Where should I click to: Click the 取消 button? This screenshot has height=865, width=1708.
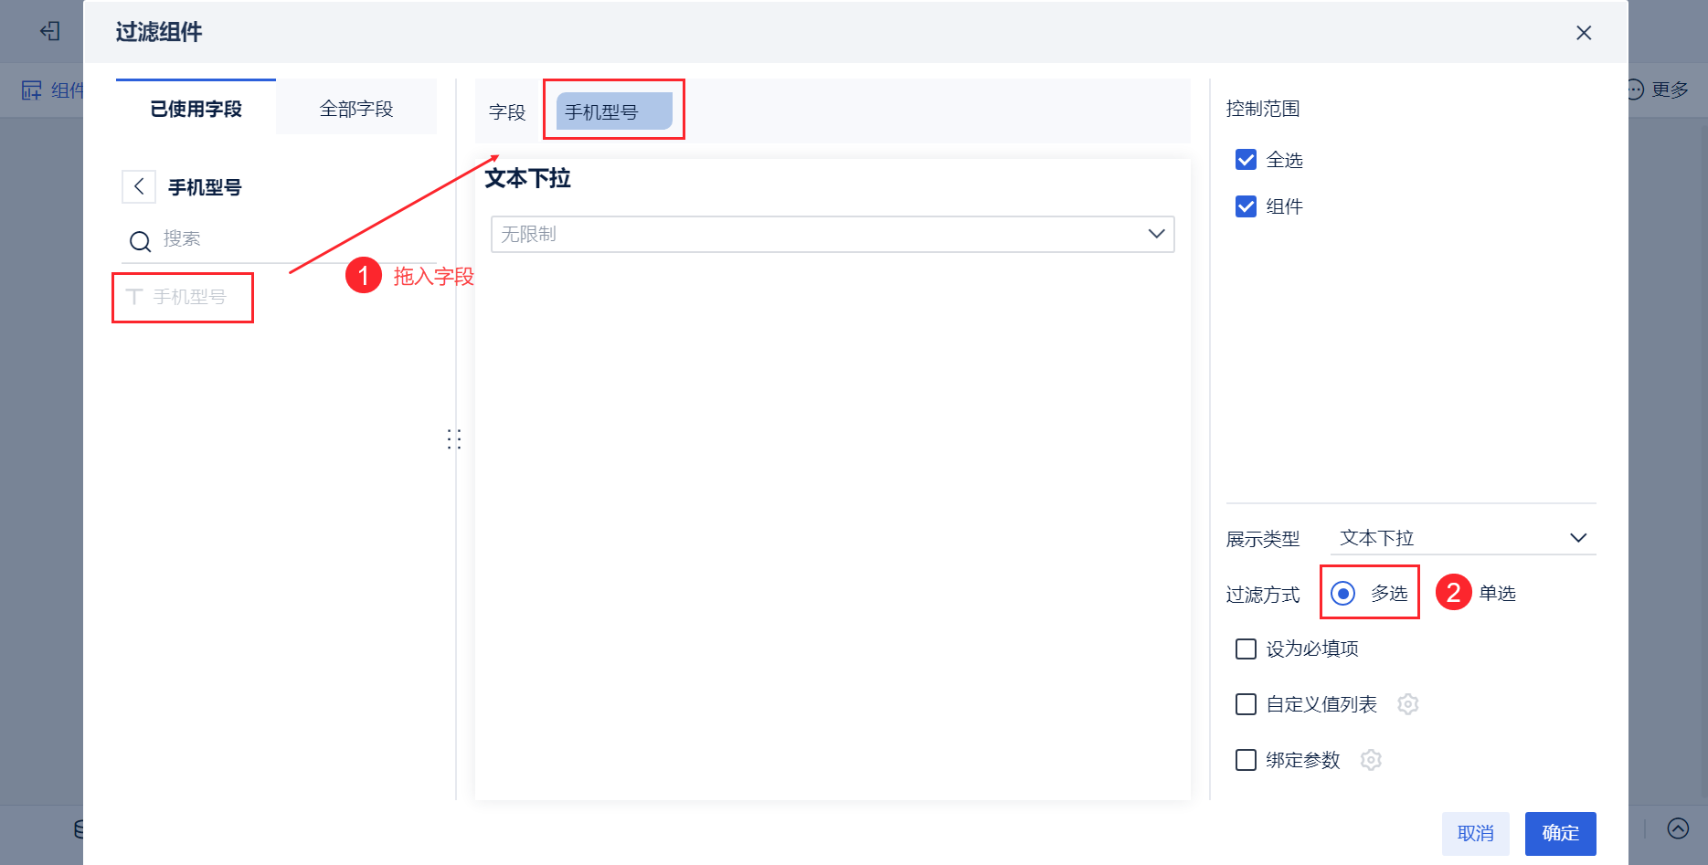1475,833
